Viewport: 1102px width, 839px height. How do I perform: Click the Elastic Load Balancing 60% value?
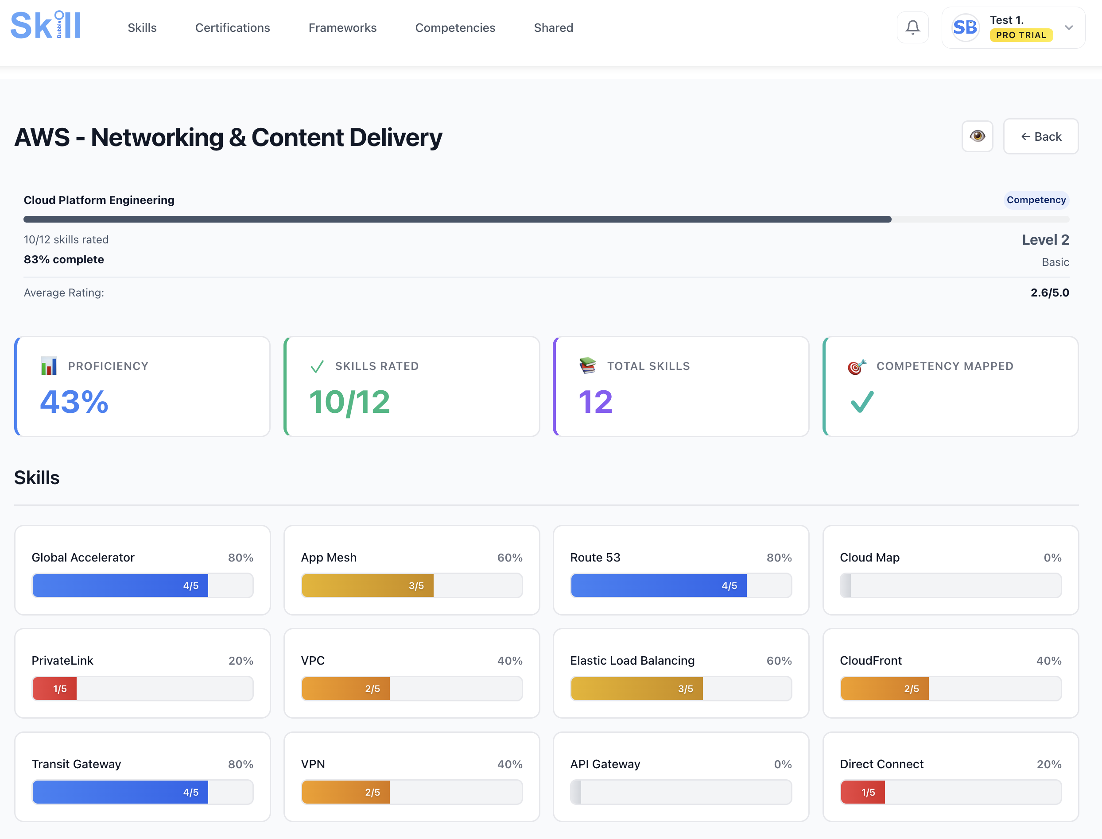click(779, 661)
